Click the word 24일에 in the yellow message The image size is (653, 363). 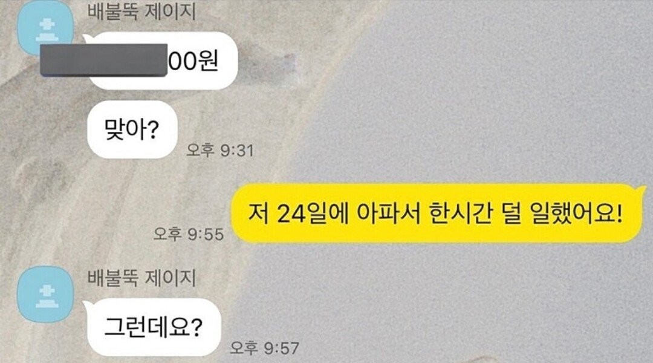coord(313,214)
